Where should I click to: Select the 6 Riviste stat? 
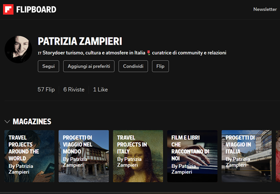pos(74,89)
